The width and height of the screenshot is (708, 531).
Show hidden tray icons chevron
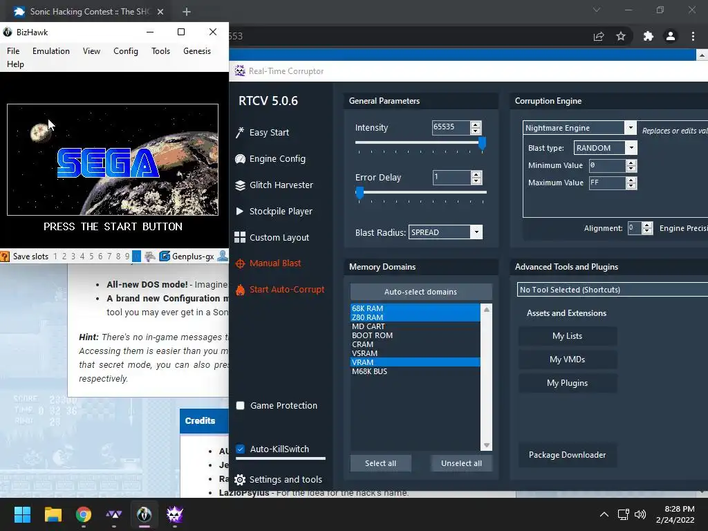(x=604, y=514)
